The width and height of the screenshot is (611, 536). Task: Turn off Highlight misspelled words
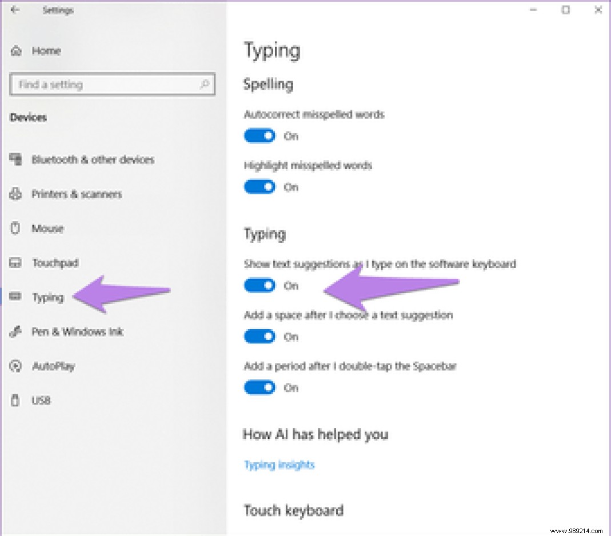259,187
